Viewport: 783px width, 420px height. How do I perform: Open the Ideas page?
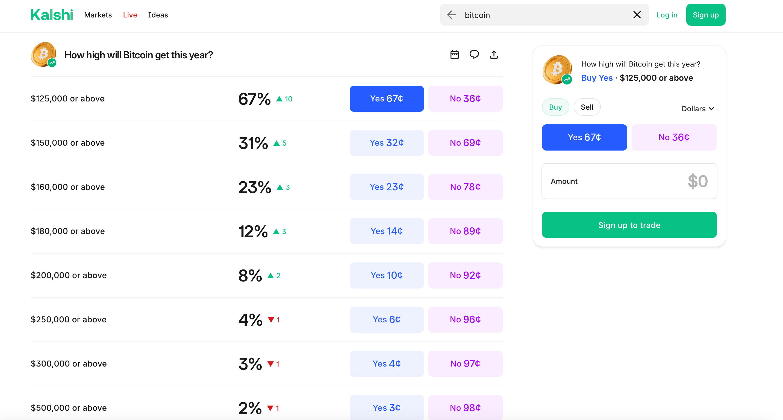[x=158, y=15]
